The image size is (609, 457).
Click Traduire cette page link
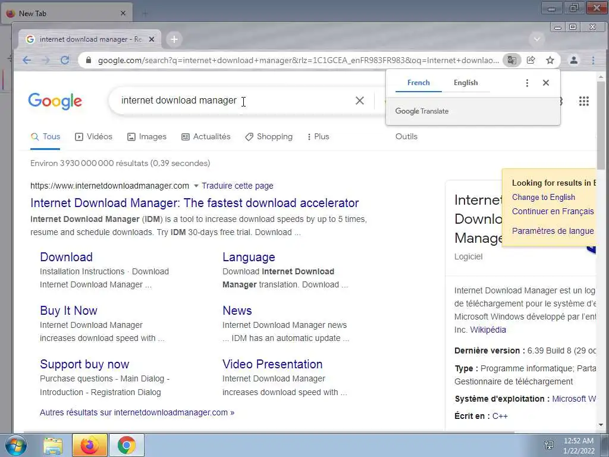point(237,186)
